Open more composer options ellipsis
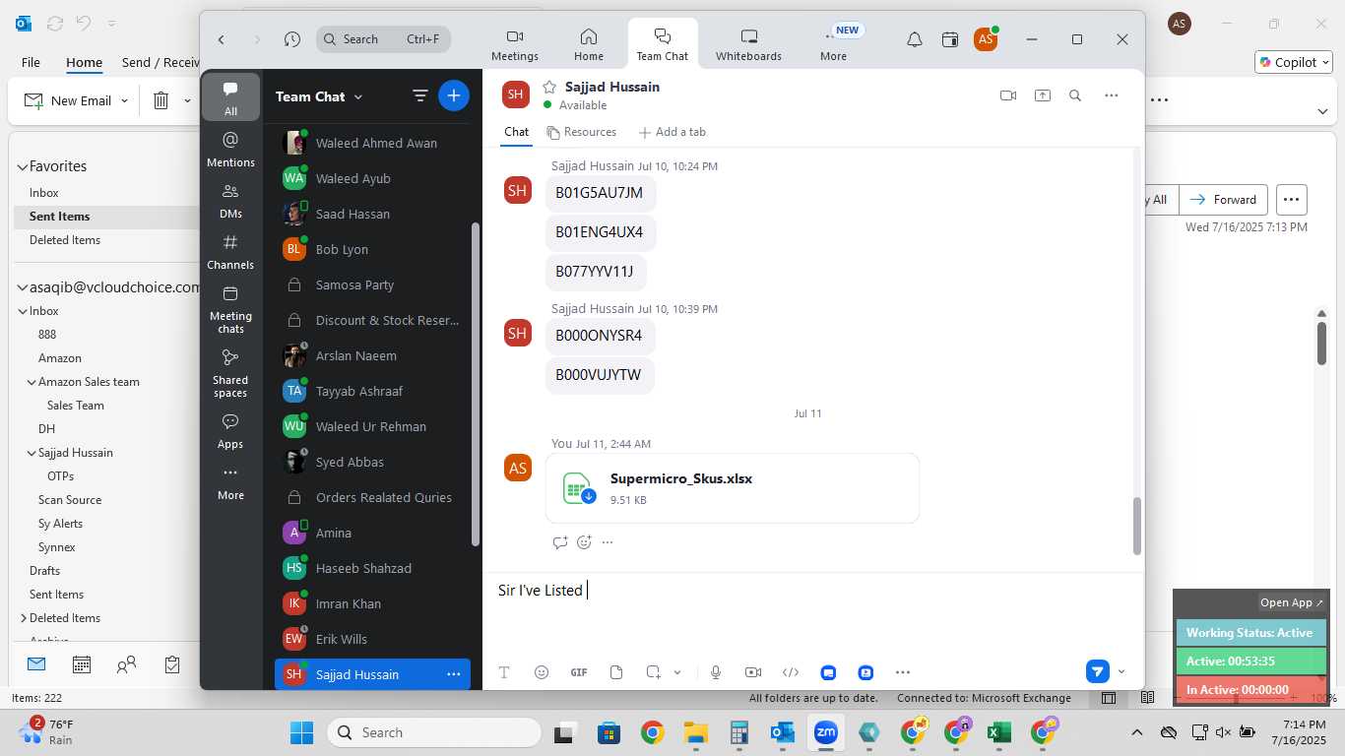Image resolution: width=1345 pixels, height=756 pixels. pyautogui.click(x=903, y=672)
